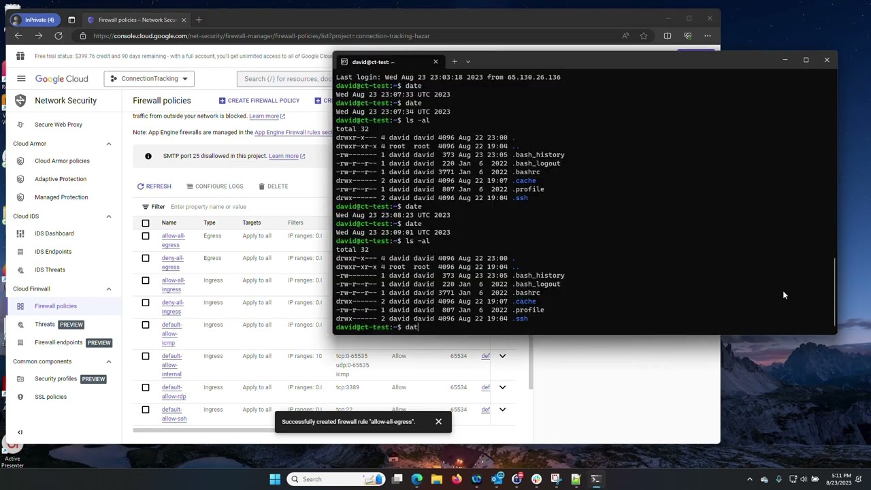Image resolution: width=871 pixels, height=490 pixels.
Task: Click the Refresh button
Action: 154,186
